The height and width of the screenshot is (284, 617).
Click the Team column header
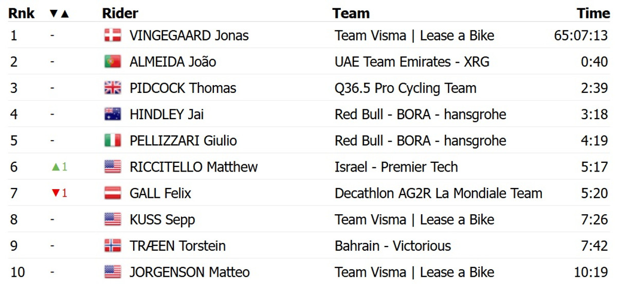[x=351, y=13]
